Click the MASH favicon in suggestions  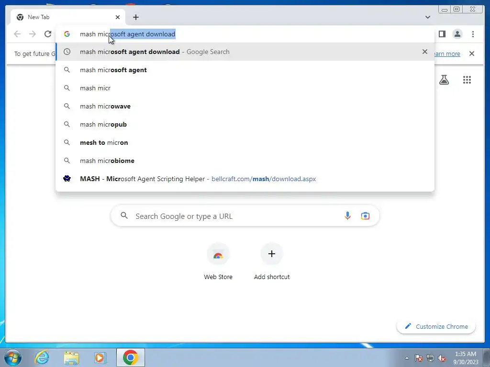tap(67, 179)
